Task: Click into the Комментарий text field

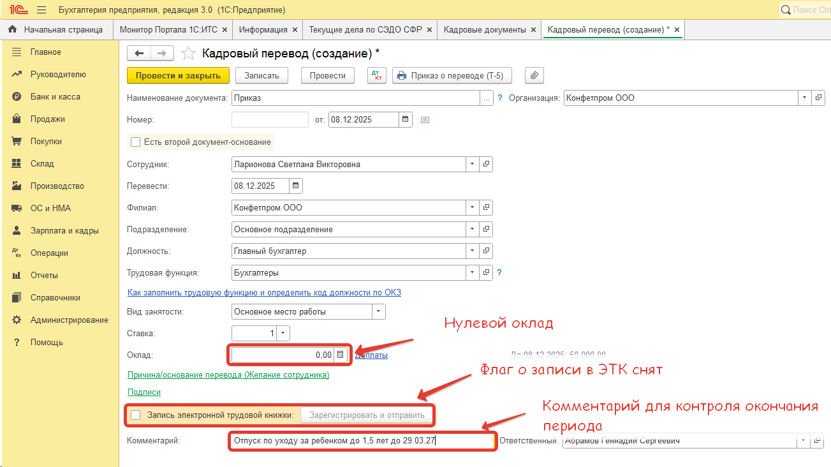Action: pyautogui.click(x=360, y=441)
